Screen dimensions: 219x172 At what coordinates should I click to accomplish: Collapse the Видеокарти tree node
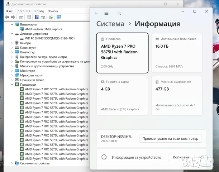pyautogui.click(x=12, y=25)
